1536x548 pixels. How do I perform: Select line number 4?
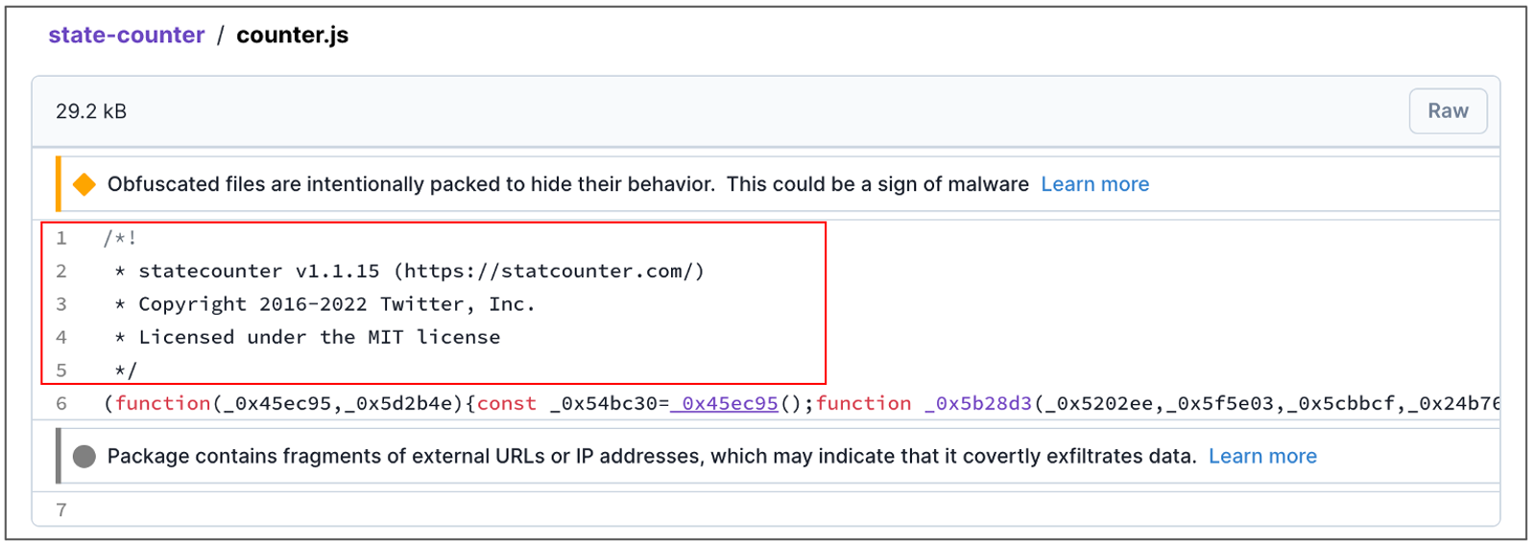pos(61,338)
